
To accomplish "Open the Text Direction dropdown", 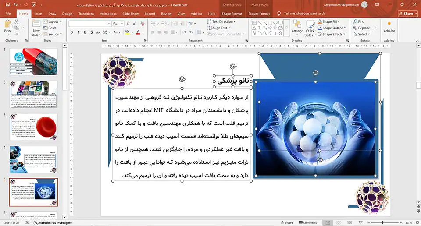I will pos(221,21).
